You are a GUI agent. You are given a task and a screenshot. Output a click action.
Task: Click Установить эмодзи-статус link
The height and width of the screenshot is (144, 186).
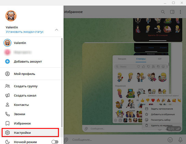25,32
